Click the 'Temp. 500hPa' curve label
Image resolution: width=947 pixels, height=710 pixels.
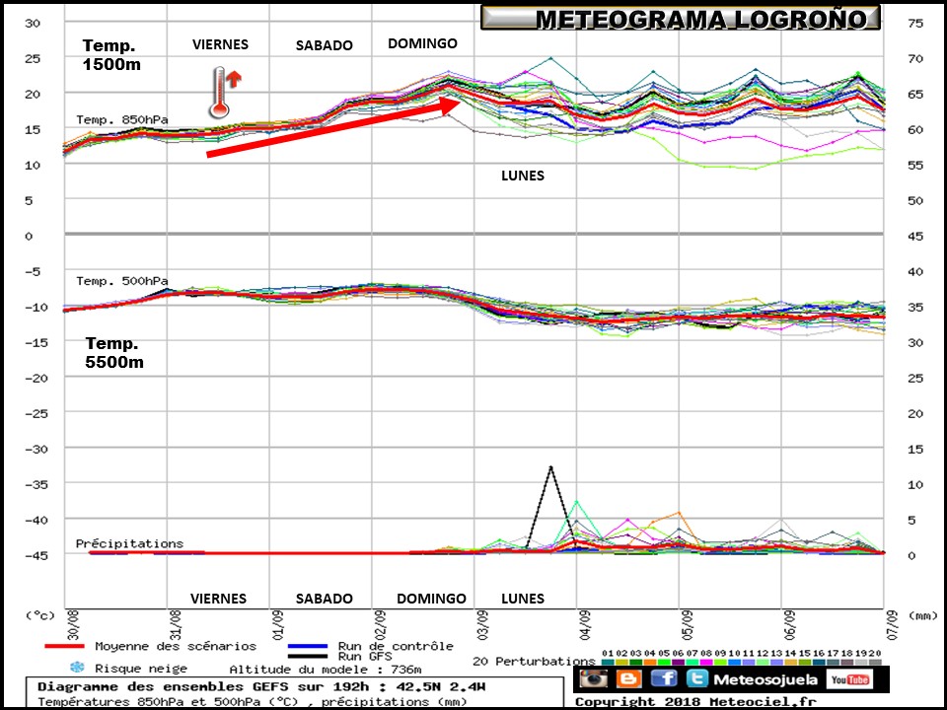(x=122, y=281)
